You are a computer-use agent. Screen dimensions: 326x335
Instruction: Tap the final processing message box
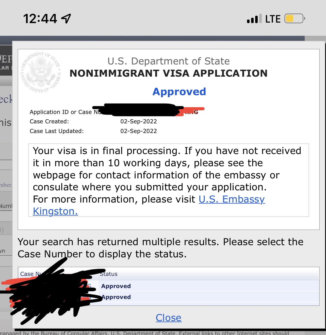pyautogui.click(x=169, y=180)
